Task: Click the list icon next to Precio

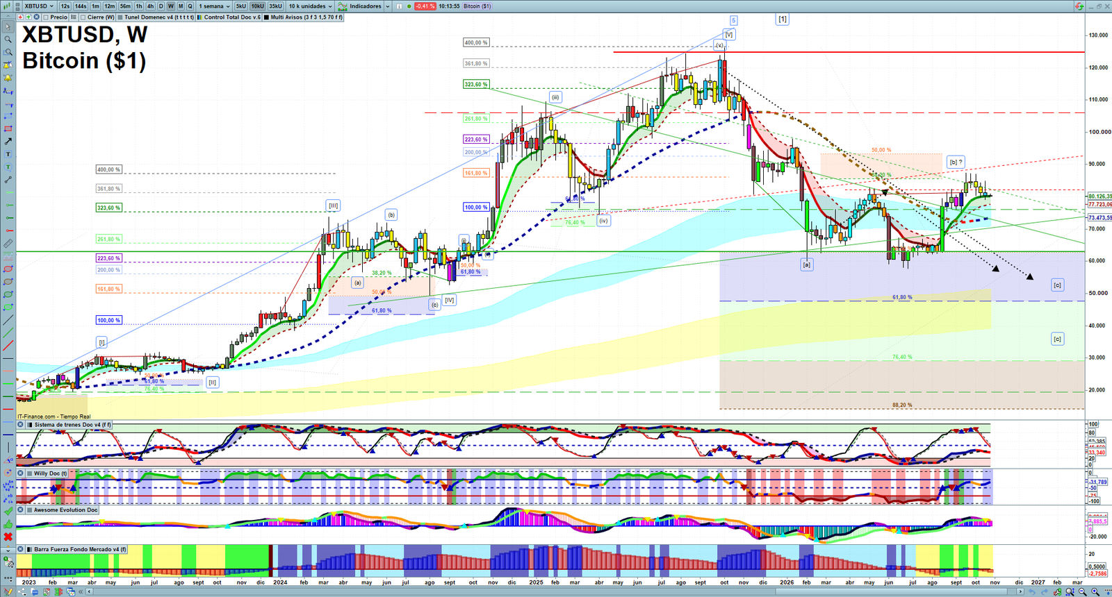Action: pos(74,17)
